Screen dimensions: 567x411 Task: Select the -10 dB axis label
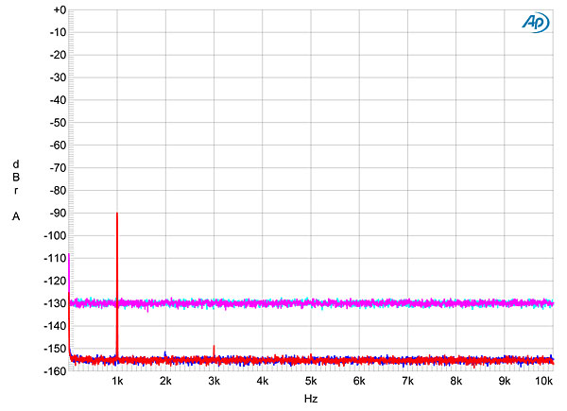coord(59,32)
